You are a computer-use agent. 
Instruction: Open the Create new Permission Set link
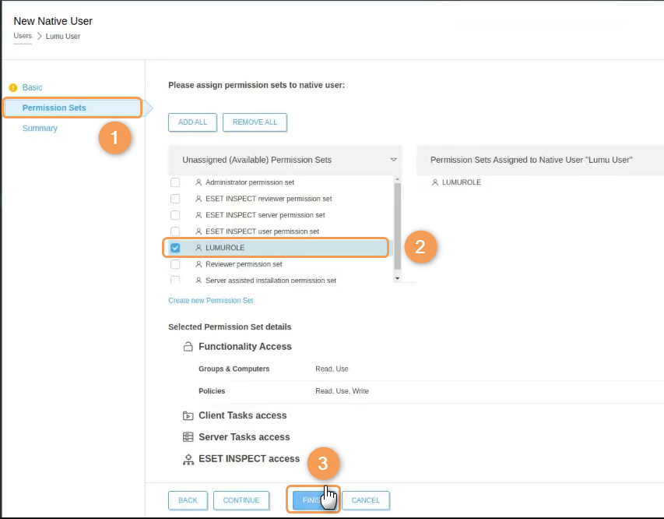[210, 301]
